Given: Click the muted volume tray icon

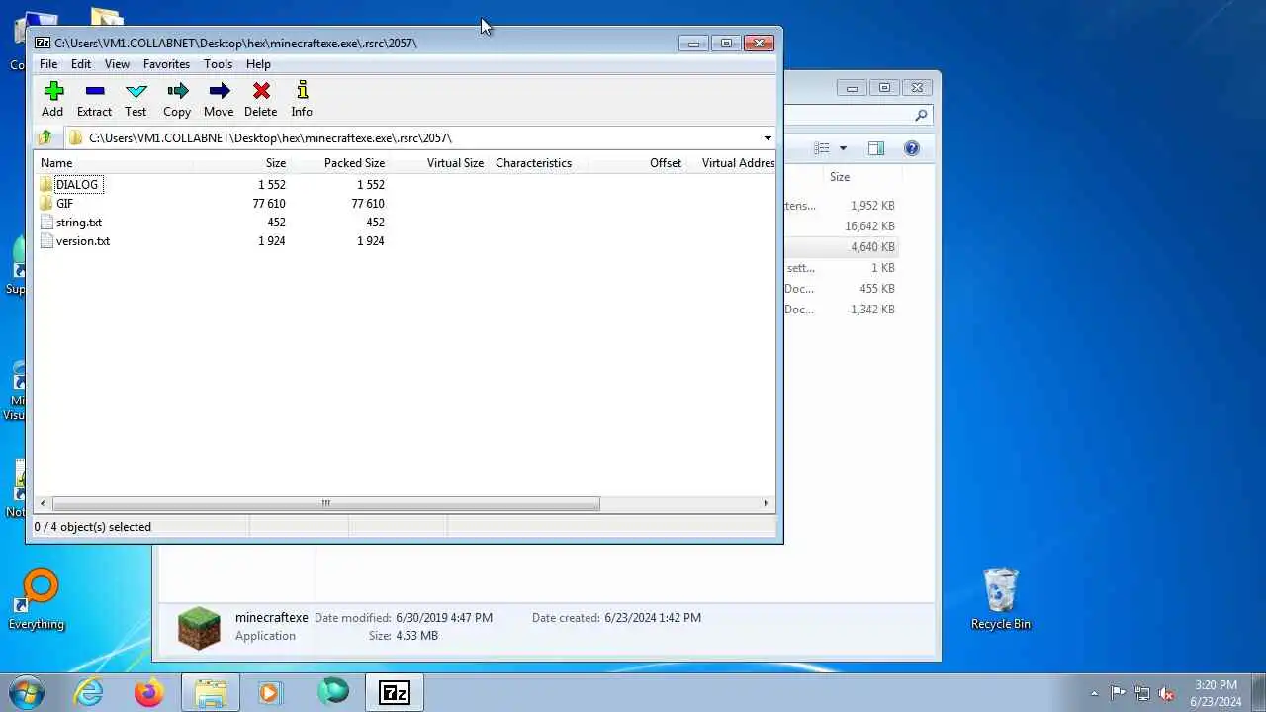Looking at the screenshot, I should tap(1167, 694).
